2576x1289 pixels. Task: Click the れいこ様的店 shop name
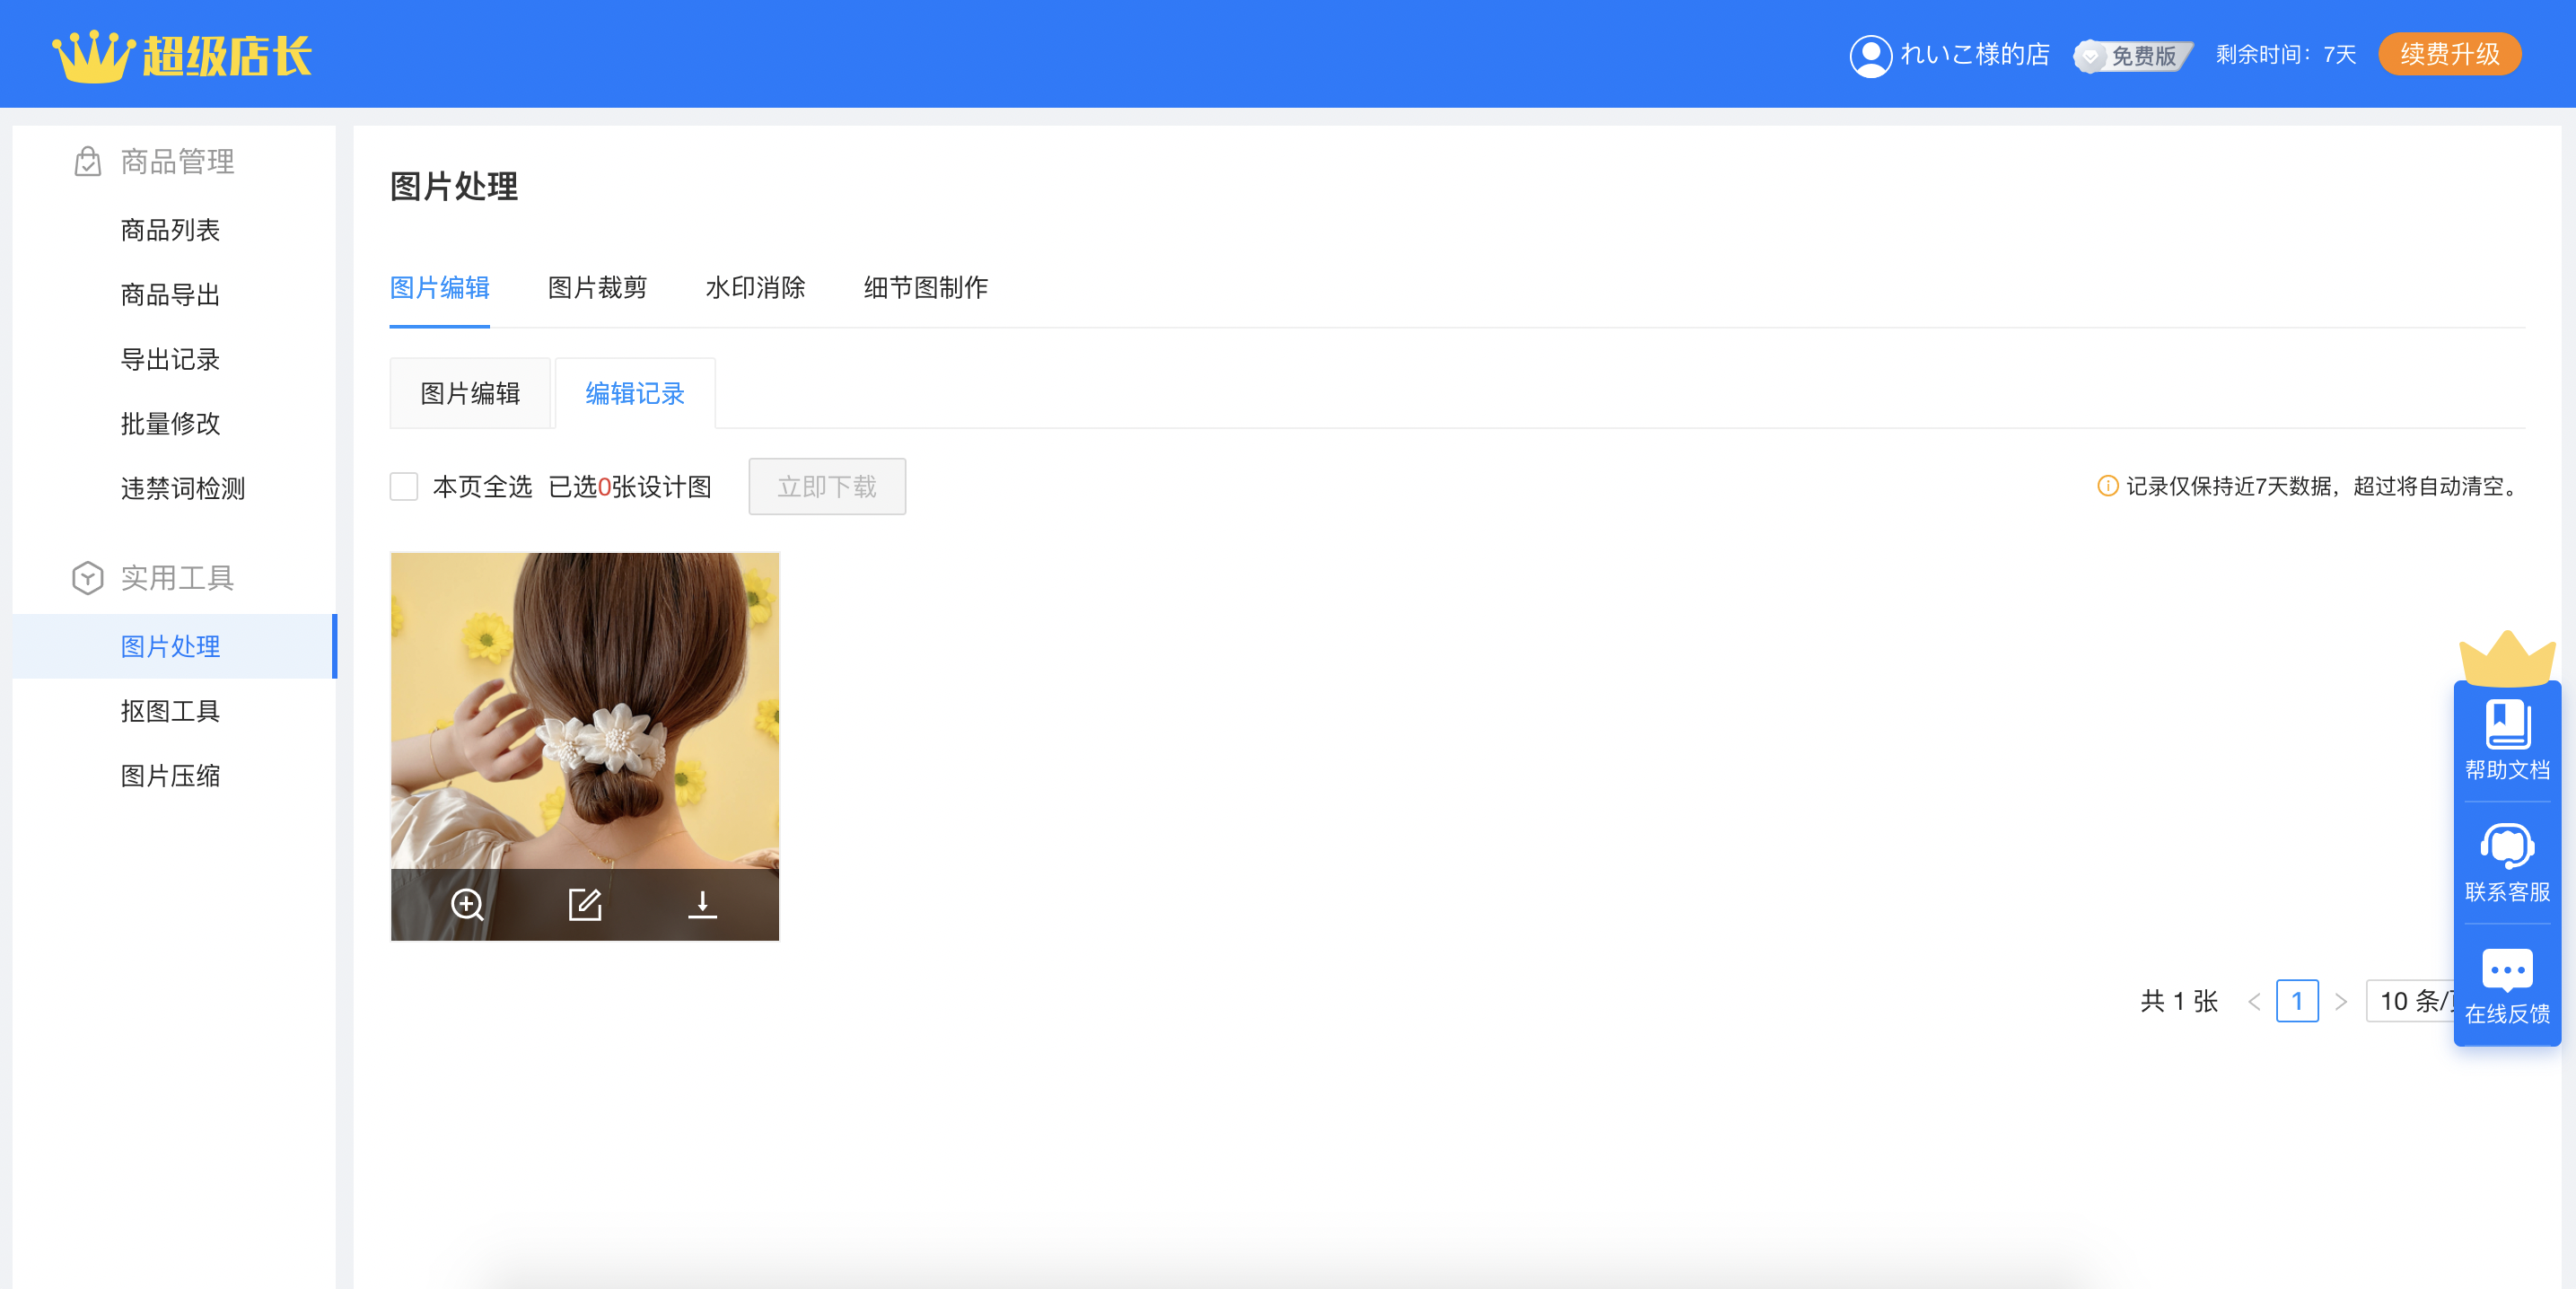click(1975, 55)
